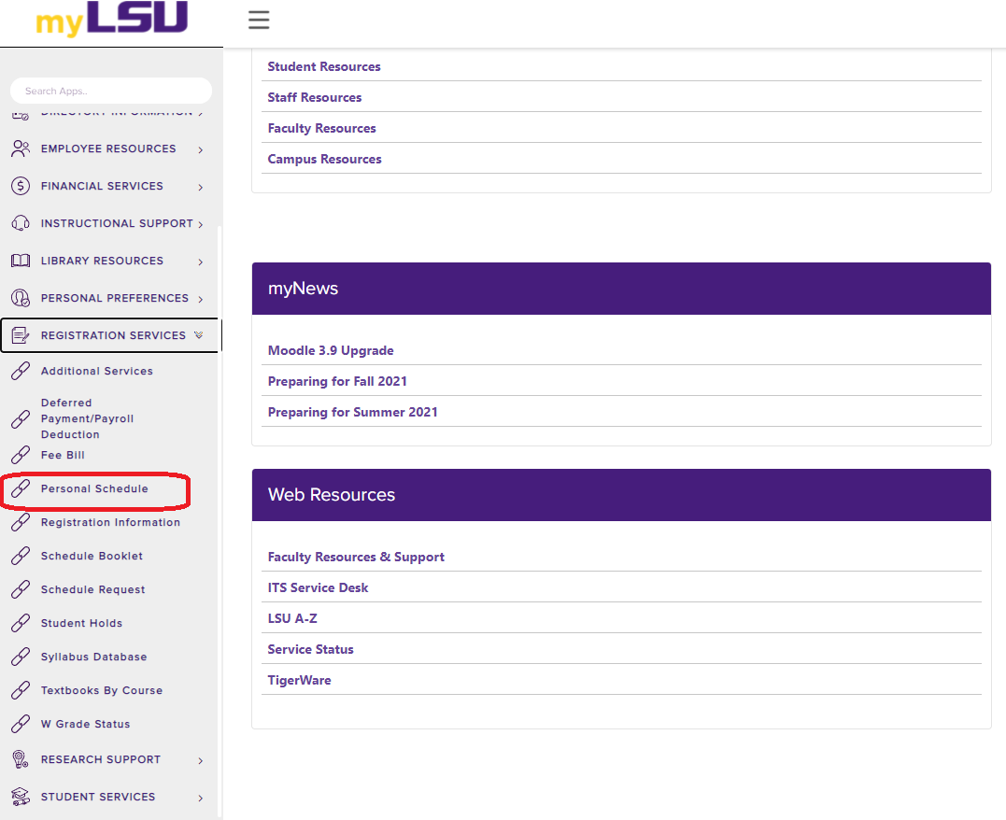This screenshot has height=820, width=1006.
Task: Click the myNews section header
Action: (621, 289)
